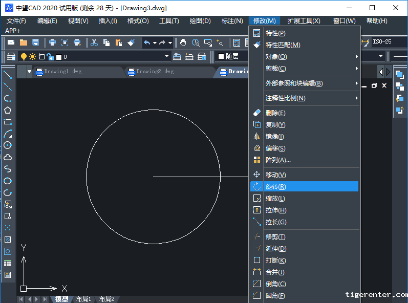
Task: Switch to the Drawing1.dwg tab
Action: [62, 72]
